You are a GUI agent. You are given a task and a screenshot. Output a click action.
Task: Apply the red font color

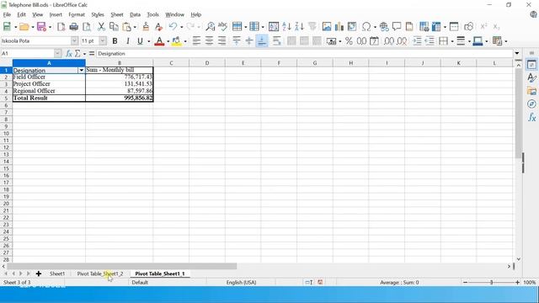pyautogui.click(x=159, y=41)
